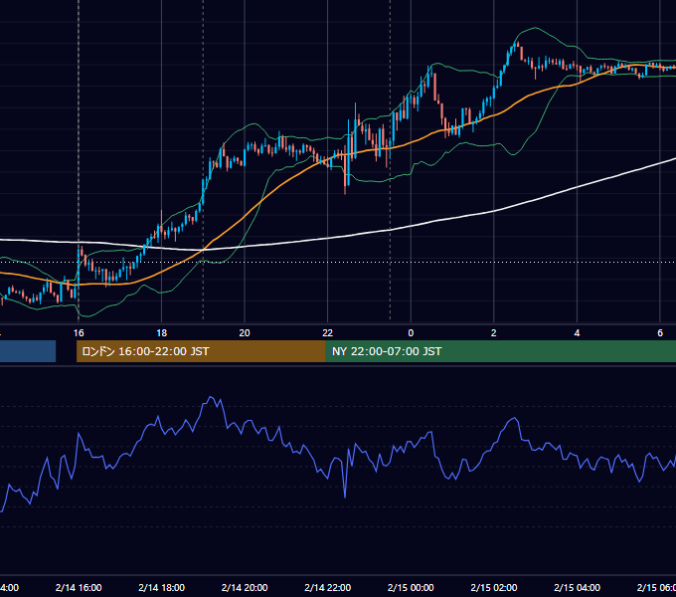Click the 20 hour label on chart axis

tap(245, 333)
